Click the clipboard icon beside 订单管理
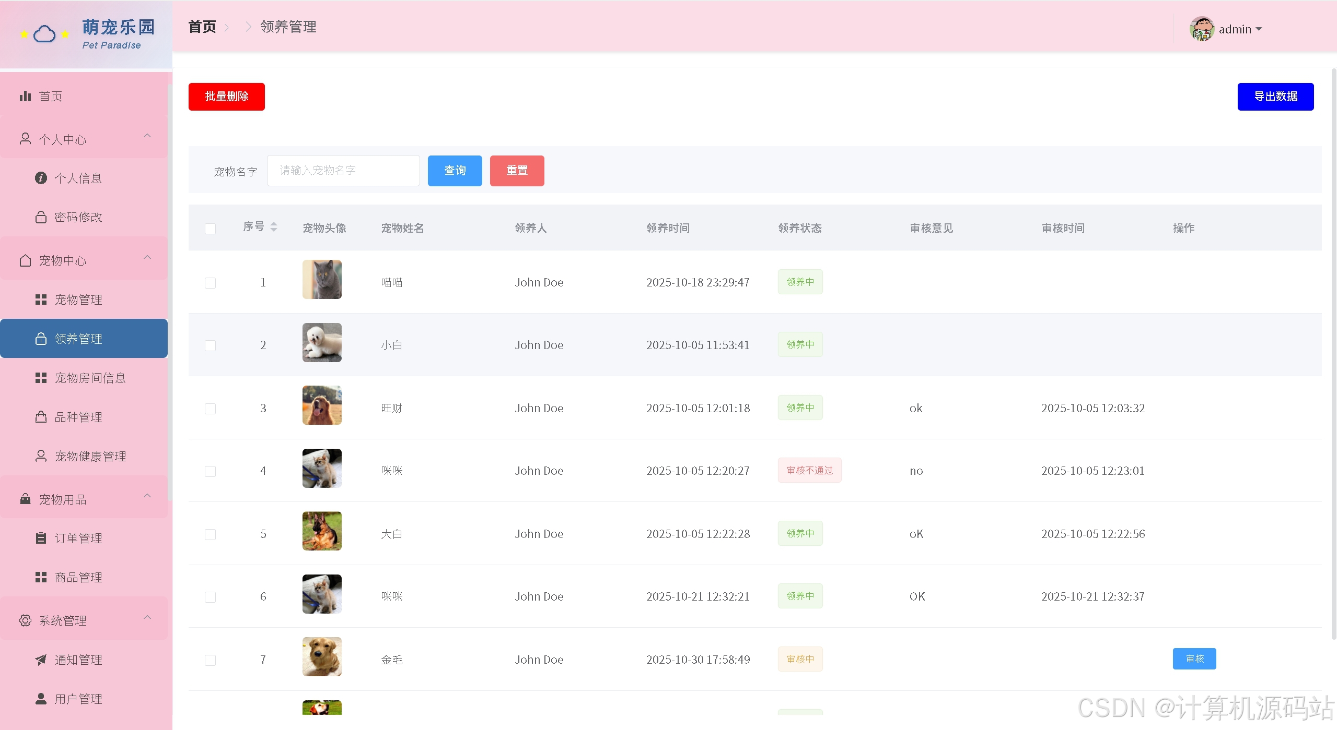 tap(41, 538)
